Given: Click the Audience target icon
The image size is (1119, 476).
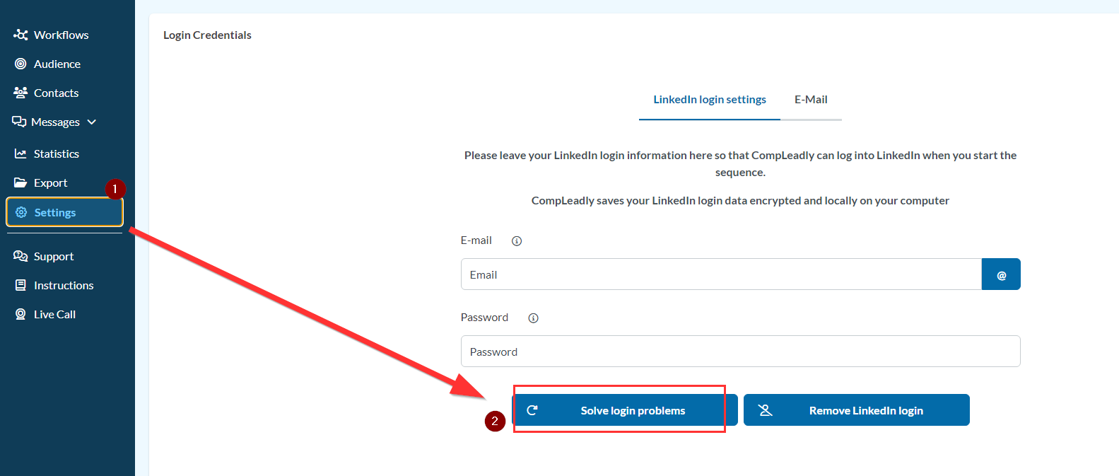Looking at the screenshot, I should (20, 64).
